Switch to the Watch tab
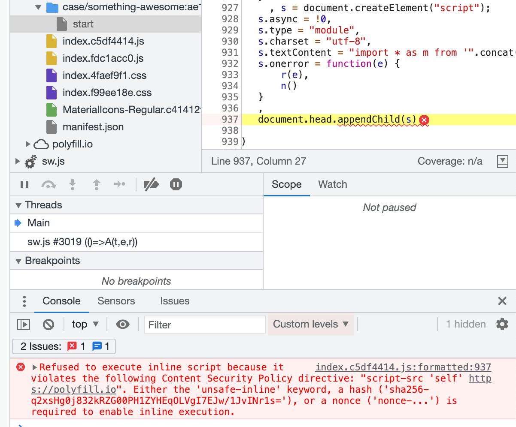This screenshot has width=516, height=427. click(333, 184)
